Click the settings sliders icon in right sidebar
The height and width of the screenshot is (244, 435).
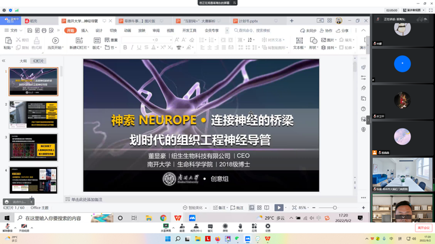363,78
